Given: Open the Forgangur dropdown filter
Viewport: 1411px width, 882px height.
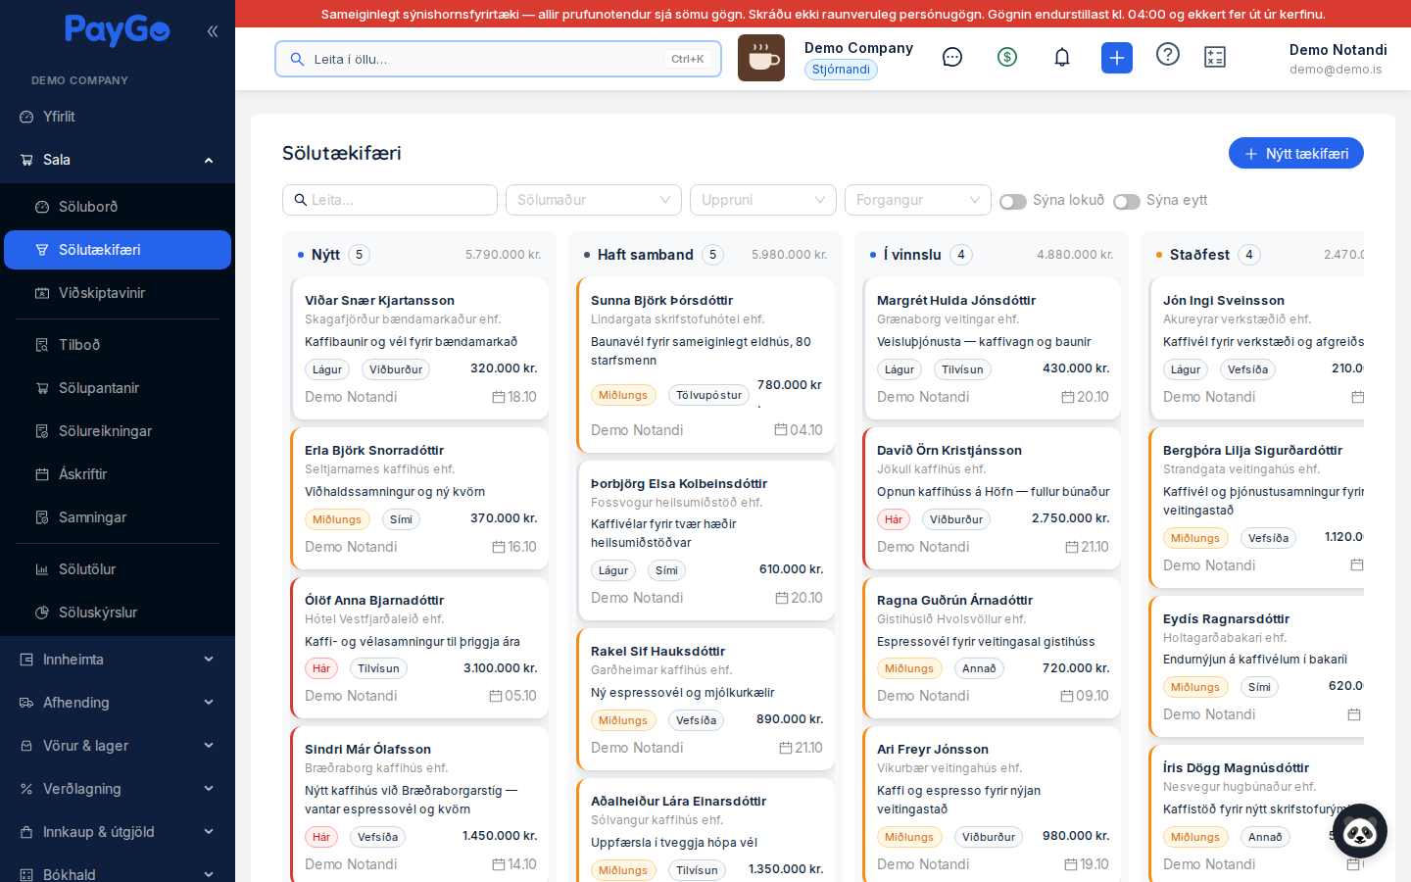Looking at the screenshot, I should pos(918,200).
